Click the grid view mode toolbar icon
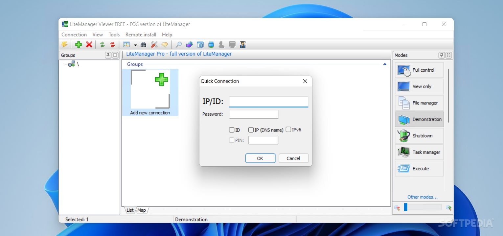Viewport: 503px width, 236px height. (x=126, y=44)
